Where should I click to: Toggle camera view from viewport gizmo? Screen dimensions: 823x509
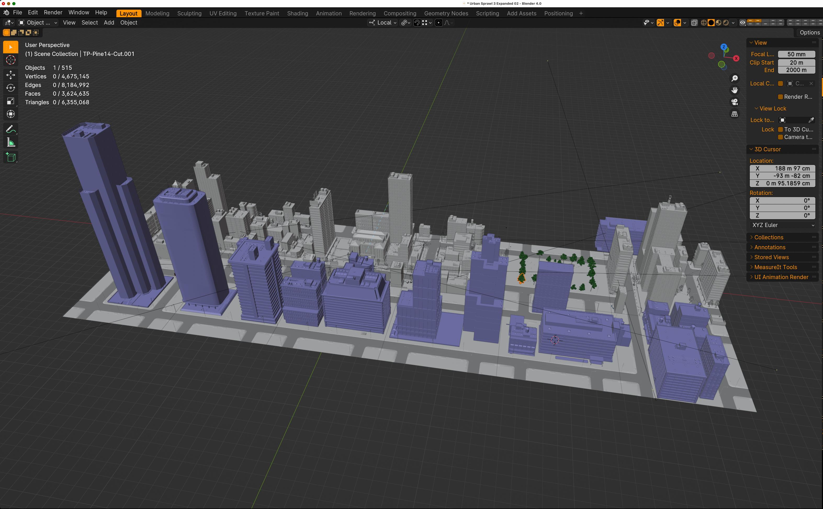[x=734, y=102]
